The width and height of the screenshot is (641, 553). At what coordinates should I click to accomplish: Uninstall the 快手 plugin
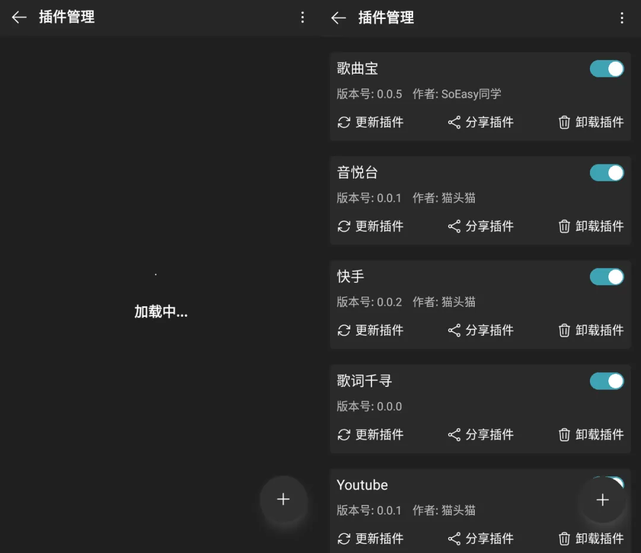coord(591,330)
